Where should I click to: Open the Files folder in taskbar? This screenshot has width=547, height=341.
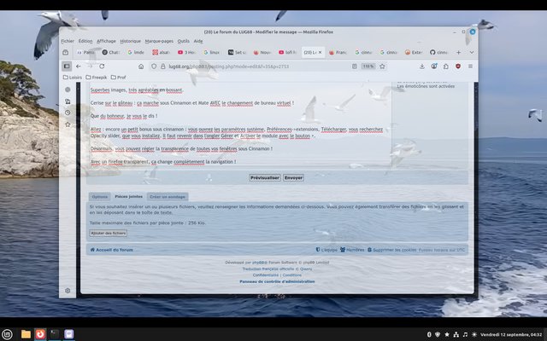pos(26,333)
